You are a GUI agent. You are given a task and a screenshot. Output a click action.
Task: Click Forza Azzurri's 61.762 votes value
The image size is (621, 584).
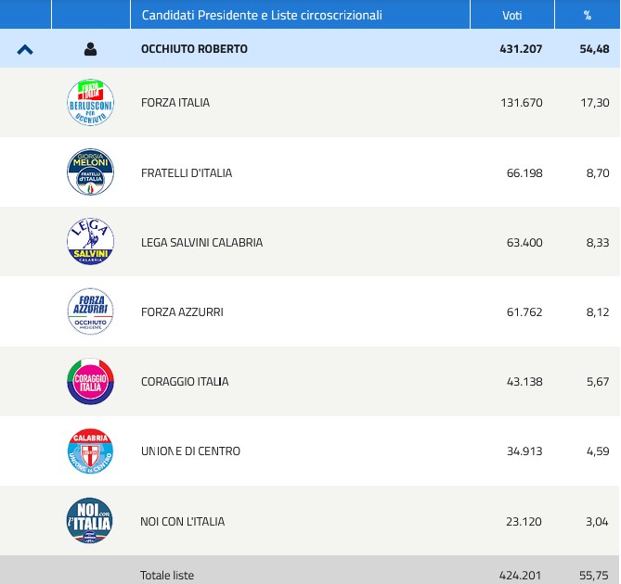tap(524, 312)
